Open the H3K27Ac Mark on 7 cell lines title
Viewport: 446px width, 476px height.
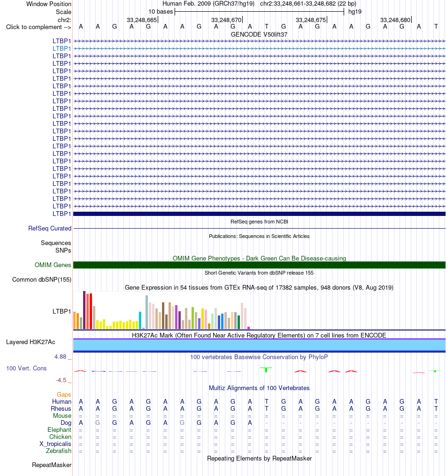click(259, 336)
